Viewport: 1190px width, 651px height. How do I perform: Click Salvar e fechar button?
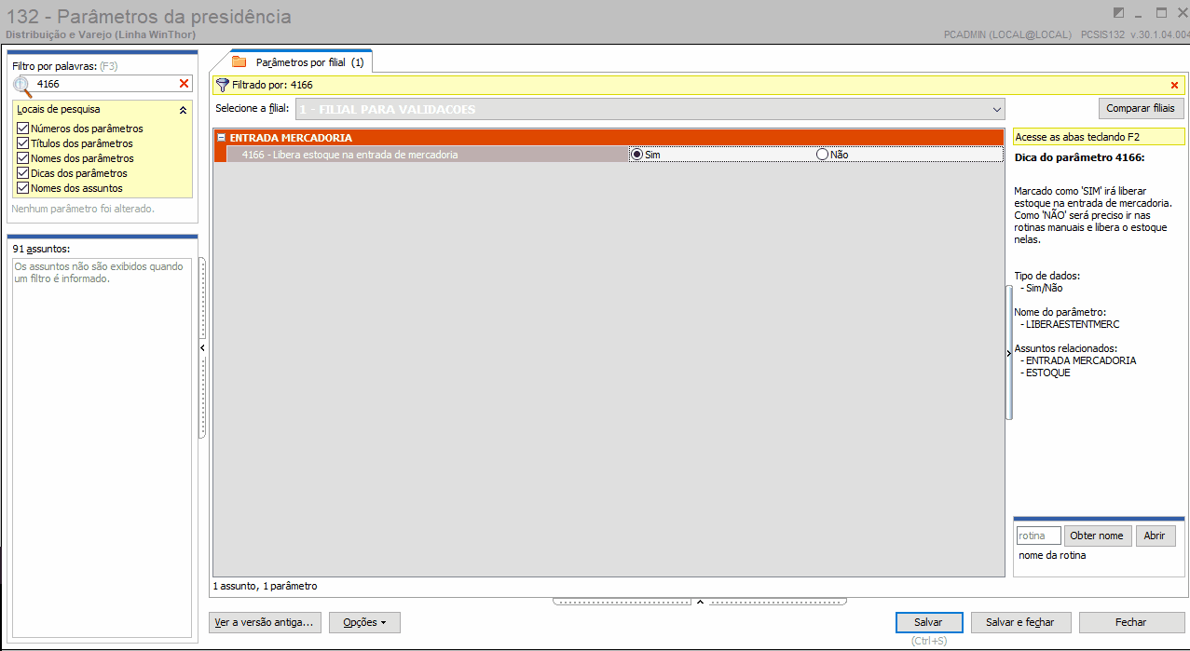[x=1021, y=622]
